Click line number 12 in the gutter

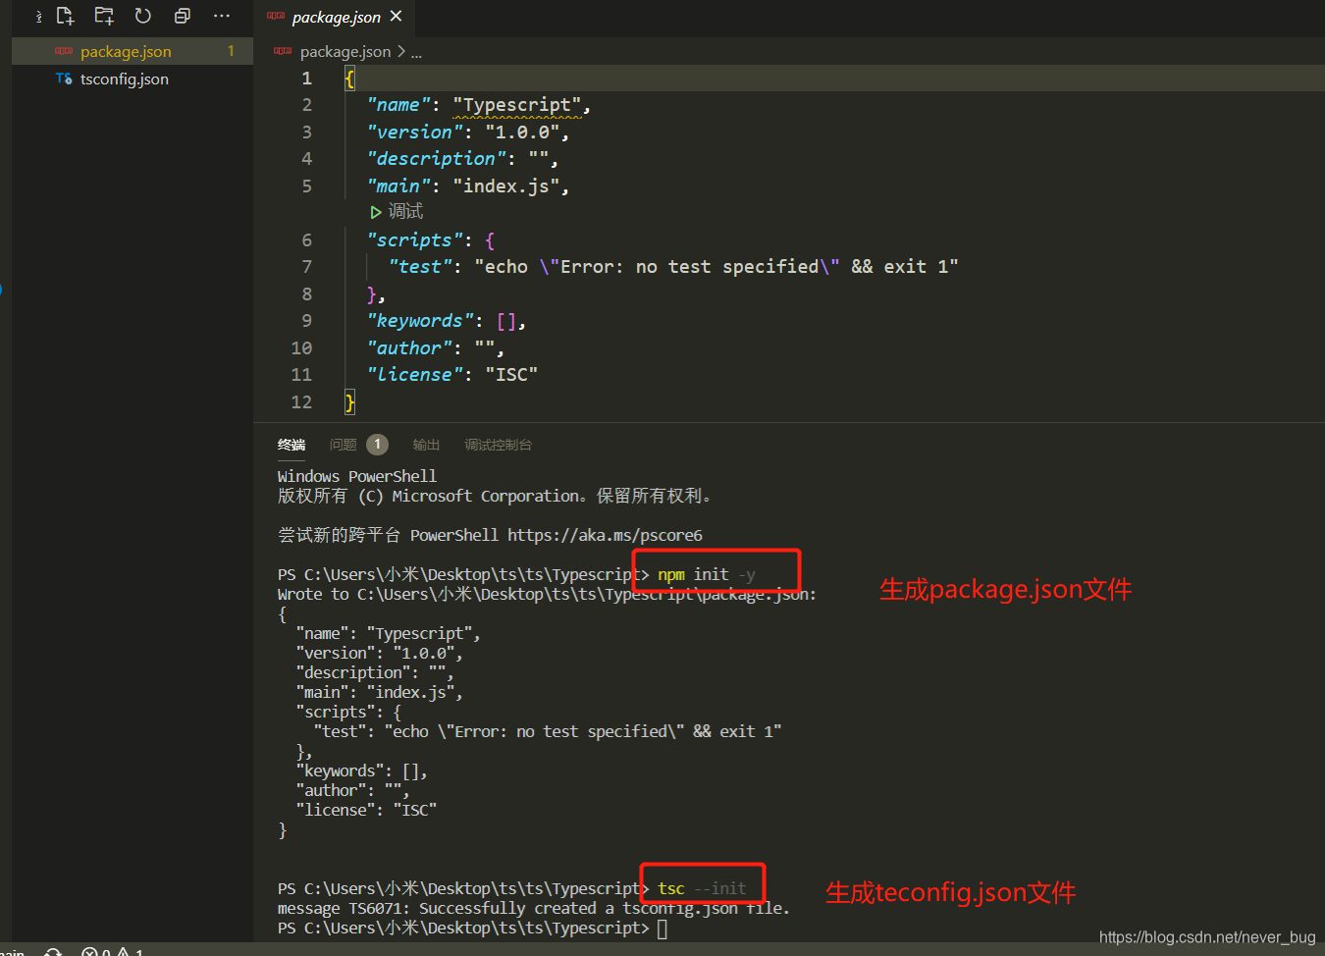point(301,402)
